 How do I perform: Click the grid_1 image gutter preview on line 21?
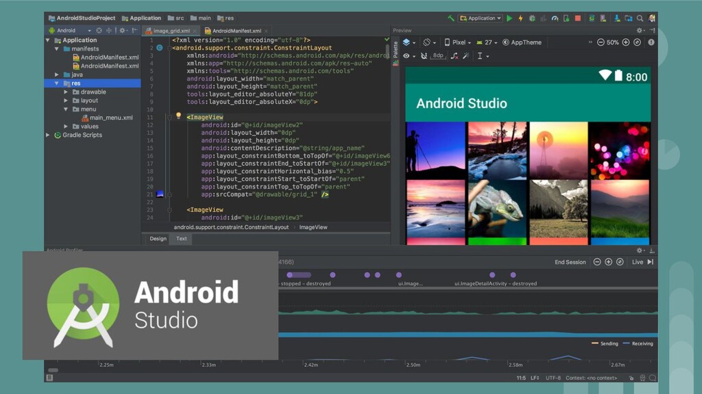pyautogui.click(x=160, y=194)
